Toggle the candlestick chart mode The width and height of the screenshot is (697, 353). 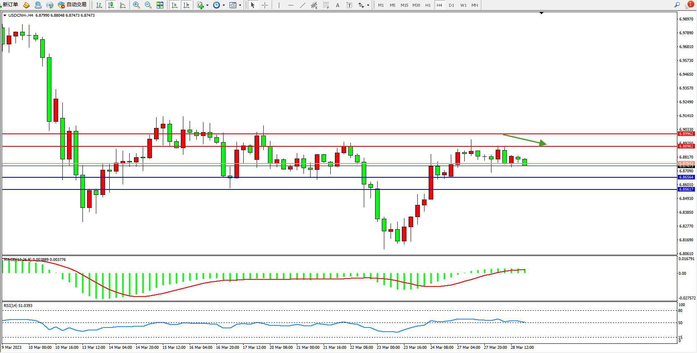pyautogui.click(x=111, y=5)
